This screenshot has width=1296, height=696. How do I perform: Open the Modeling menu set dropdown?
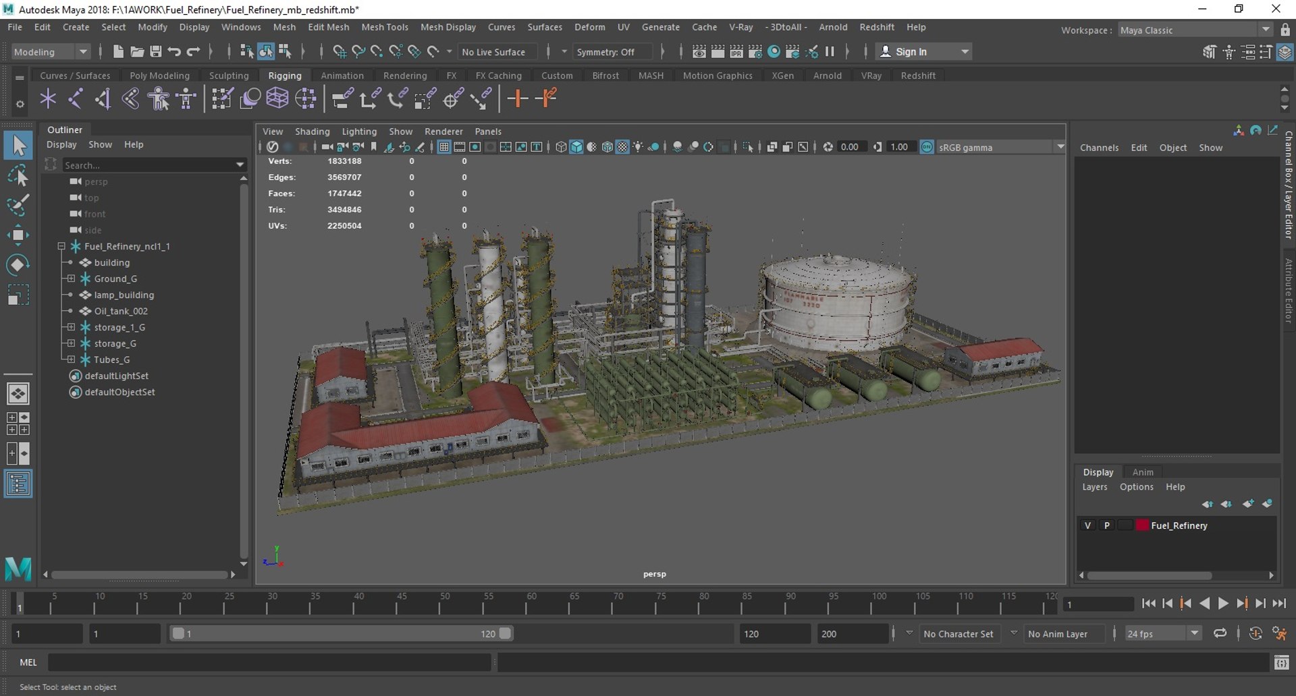(51, 52)
